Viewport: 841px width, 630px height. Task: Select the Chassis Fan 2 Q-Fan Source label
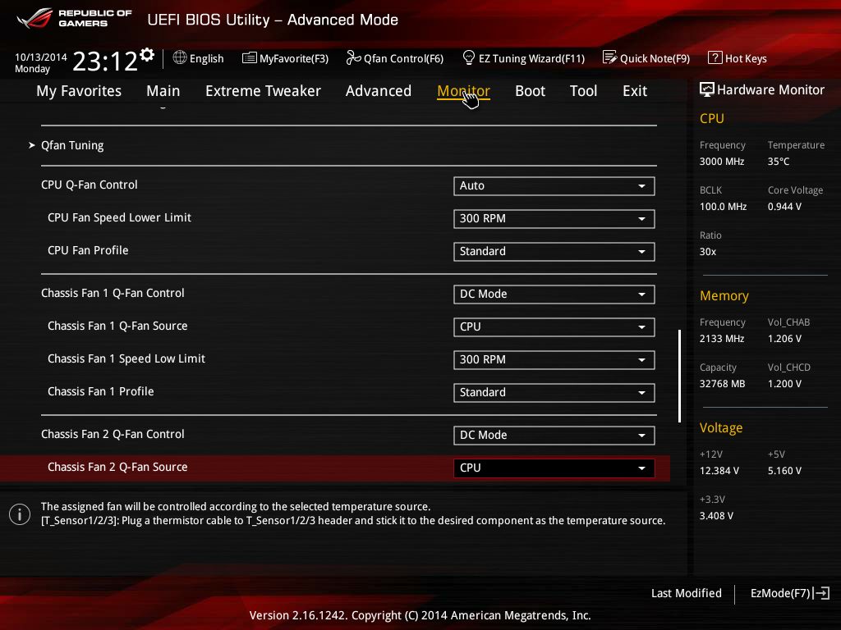coord(117,467)
